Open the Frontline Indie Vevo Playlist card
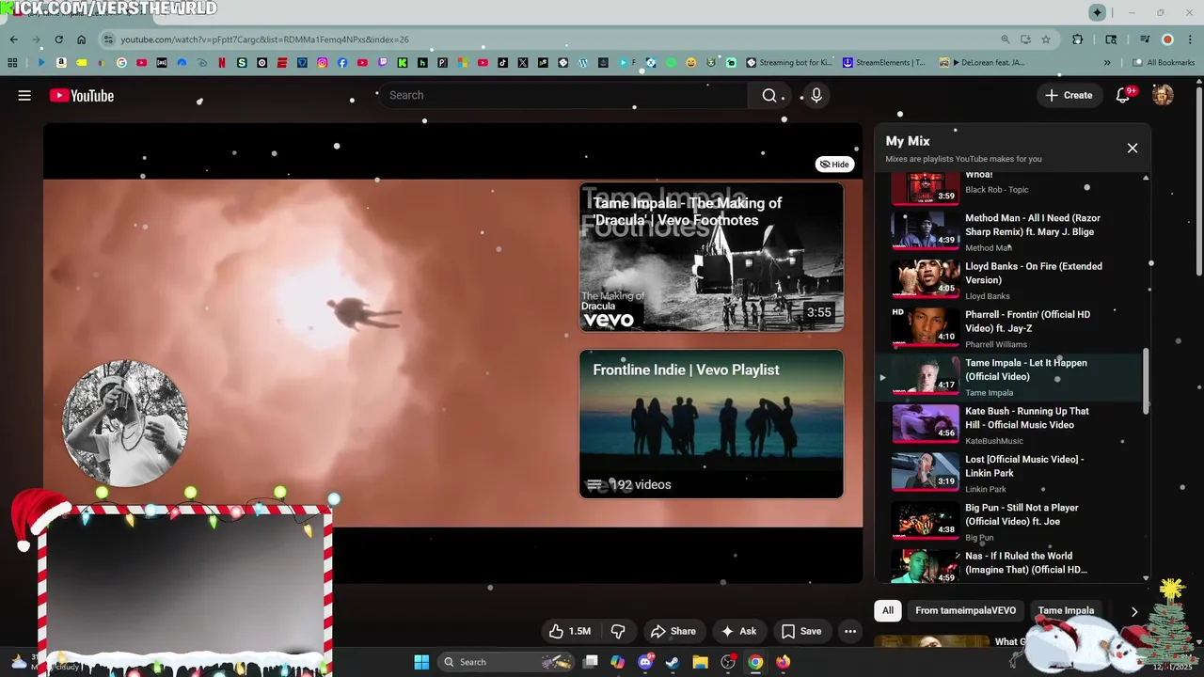The width and height of the screenshot is (1204, 677). point(711,424)
